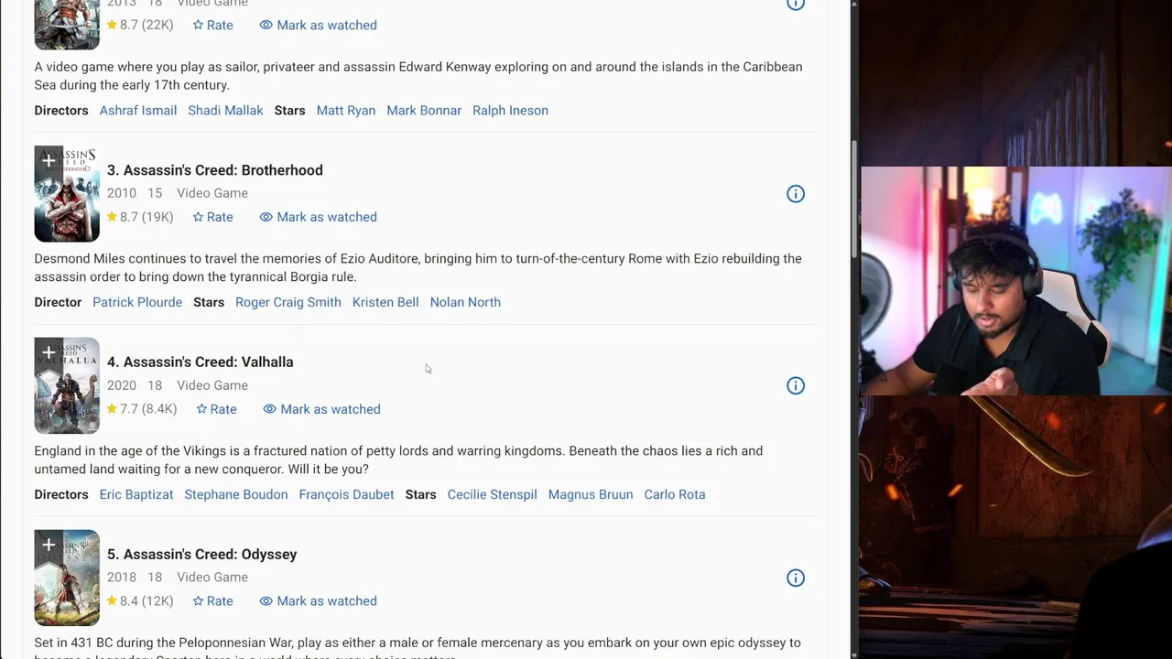This screenshot has width=1172, height=659.
Task: Open director François Daubet's page
Action: 346,494
